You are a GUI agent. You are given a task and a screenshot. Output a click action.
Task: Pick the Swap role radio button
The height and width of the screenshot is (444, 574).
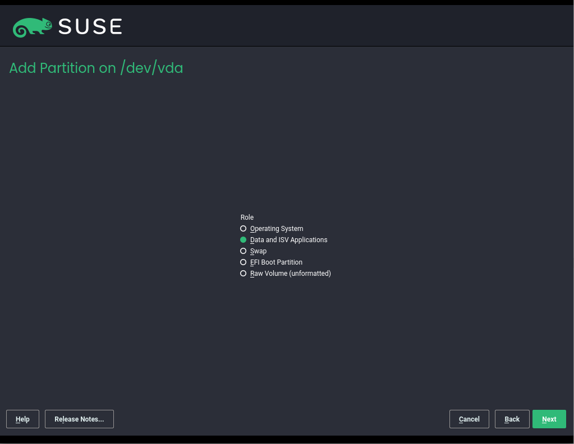243,251
